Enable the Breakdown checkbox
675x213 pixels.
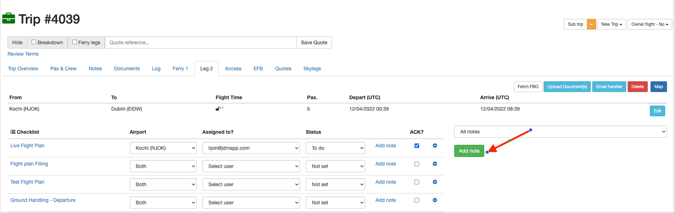click(x=34, y=42)
